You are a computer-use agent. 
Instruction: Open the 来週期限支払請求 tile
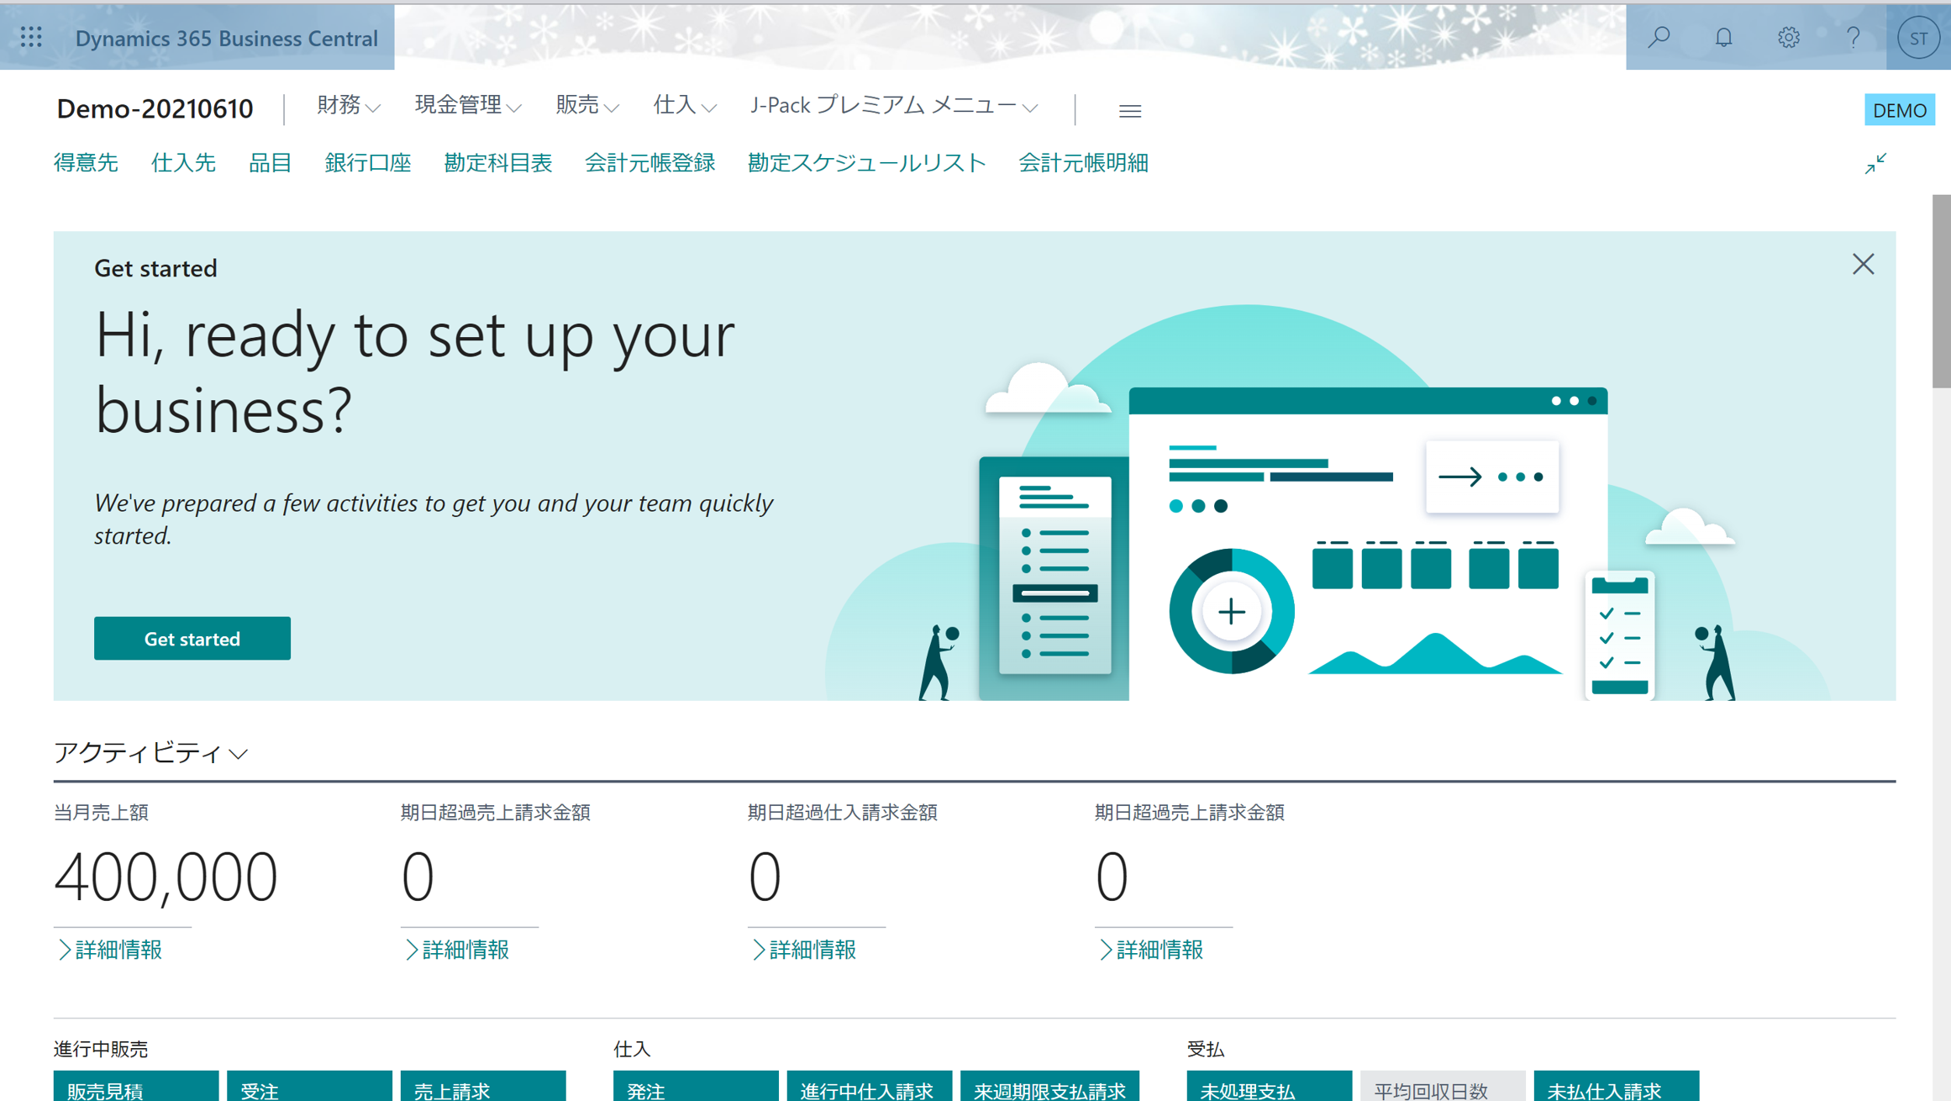[1049, 1086]
